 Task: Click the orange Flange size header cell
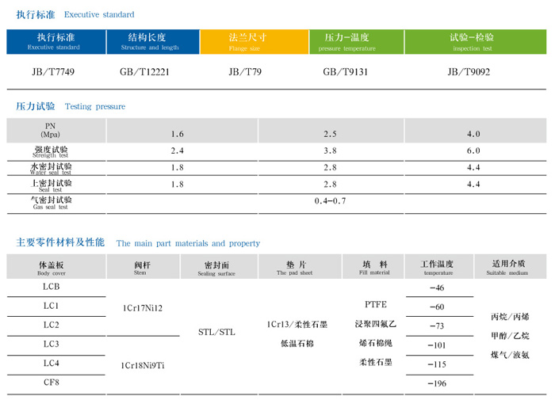tap(247, 42)
